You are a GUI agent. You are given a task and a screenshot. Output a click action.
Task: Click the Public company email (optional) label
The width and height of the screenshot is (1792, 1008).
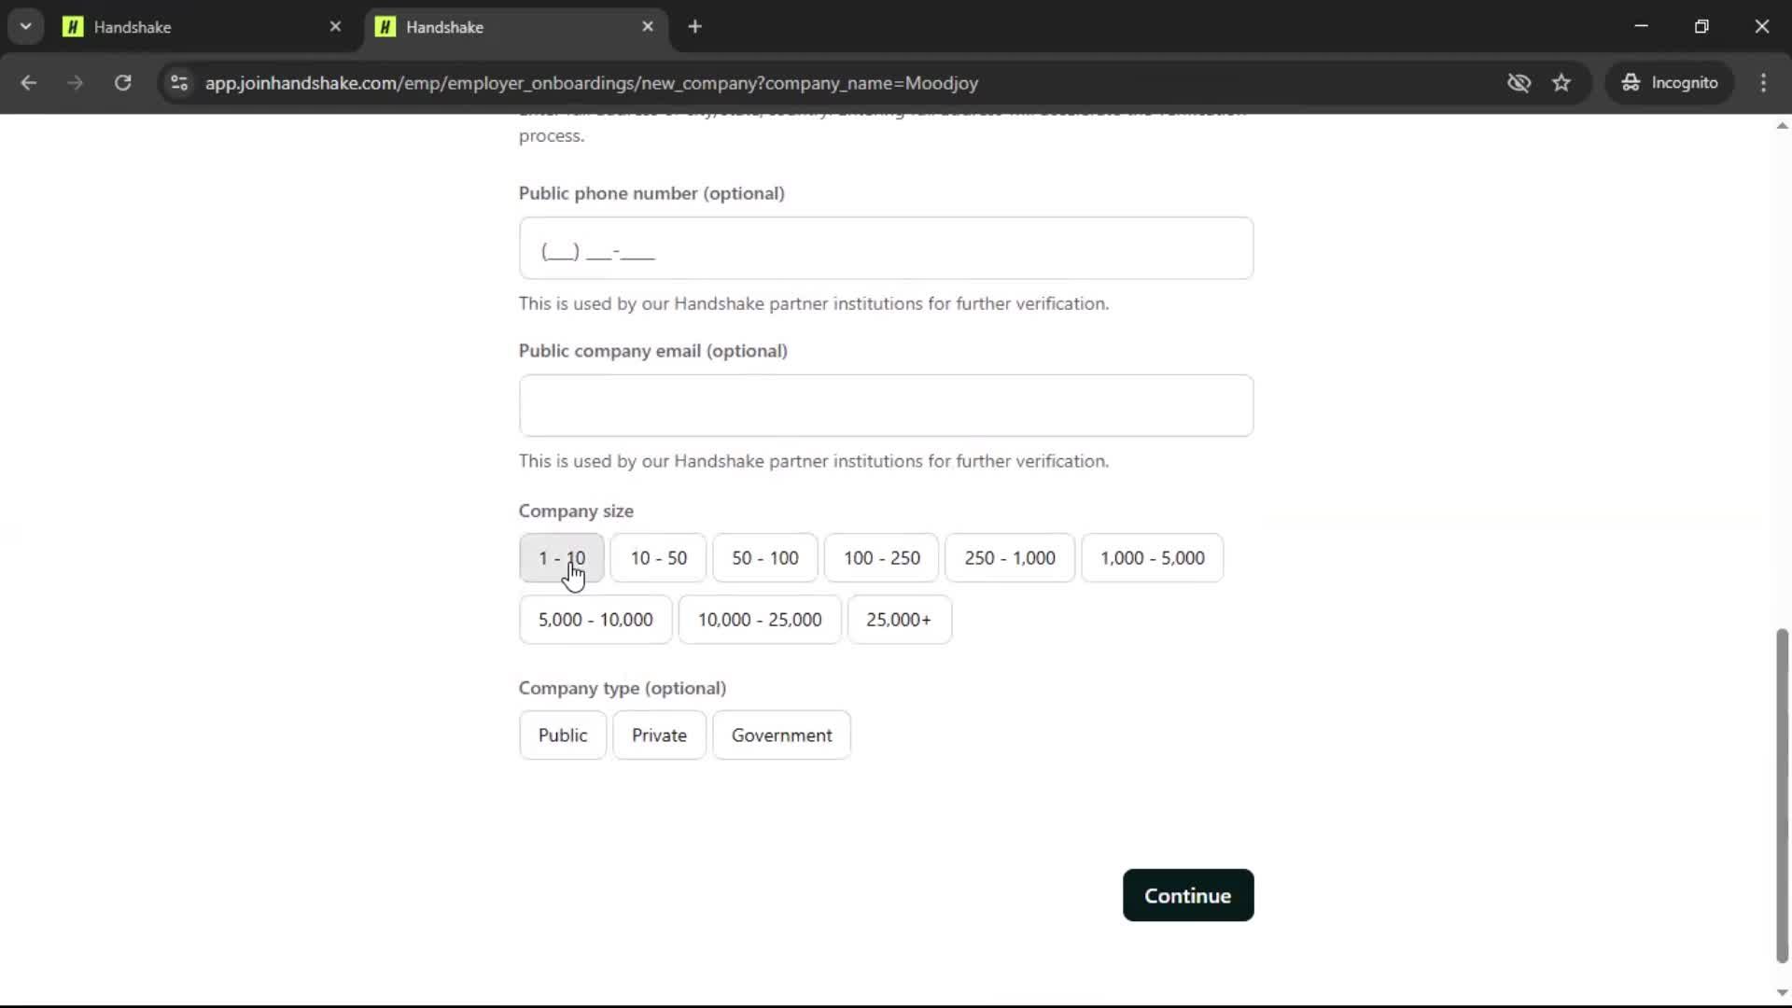[653, 351]
